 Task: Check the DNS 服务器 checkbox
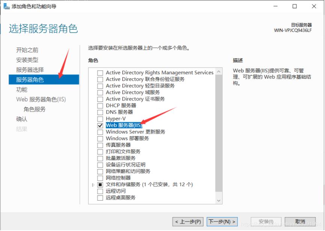tap(100, 112)
